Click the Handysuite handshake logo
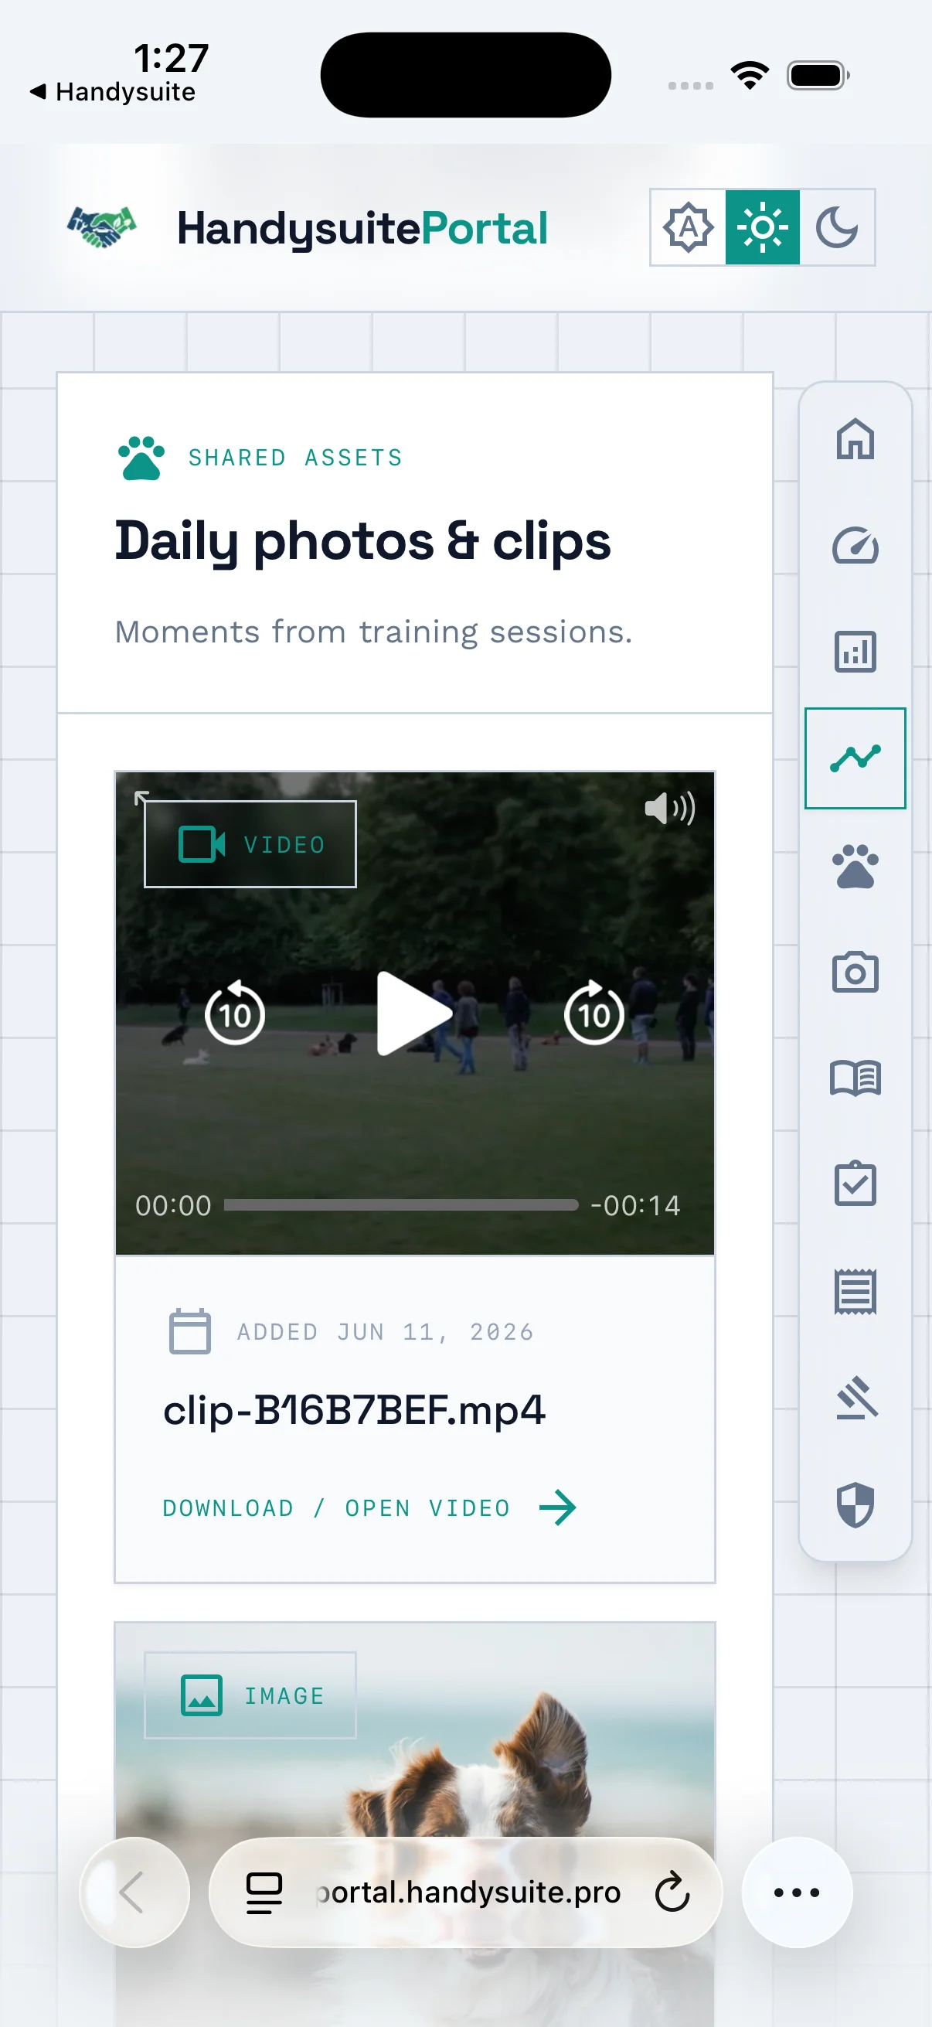This screenshot has width=932, height=2027. 101,227
